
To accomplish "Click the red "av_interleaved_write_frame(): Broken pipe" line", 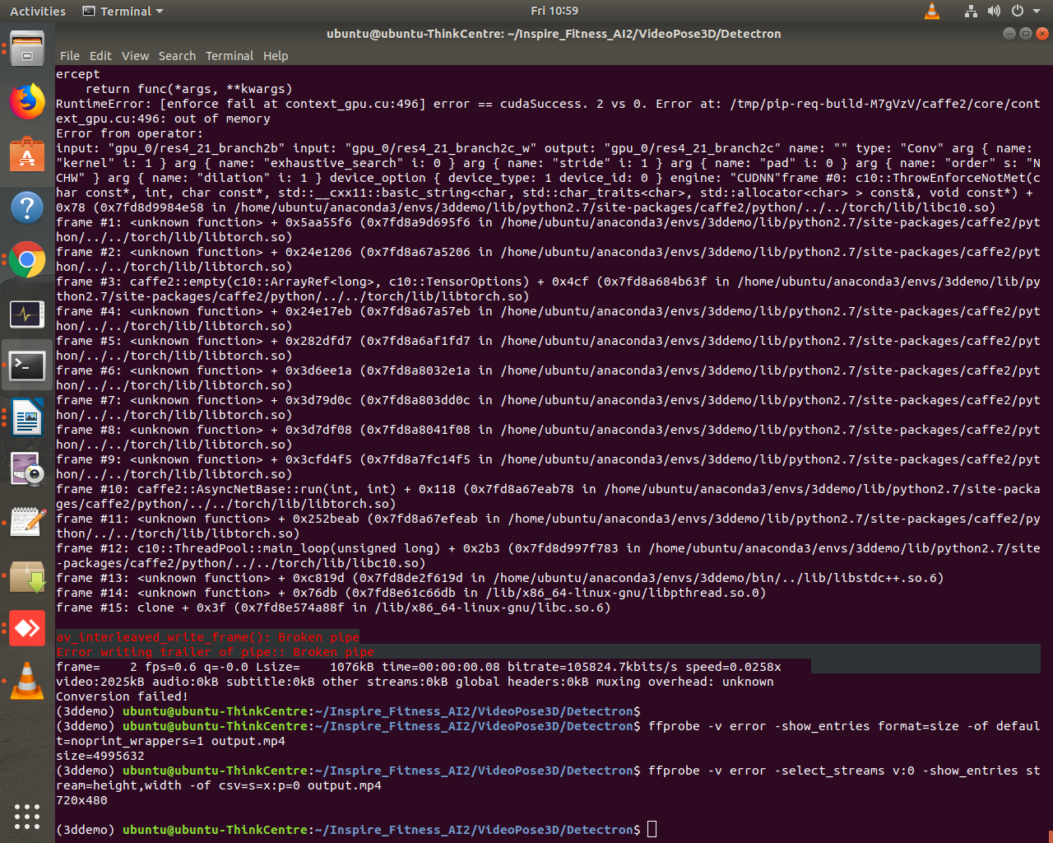I will pos(208,637).
